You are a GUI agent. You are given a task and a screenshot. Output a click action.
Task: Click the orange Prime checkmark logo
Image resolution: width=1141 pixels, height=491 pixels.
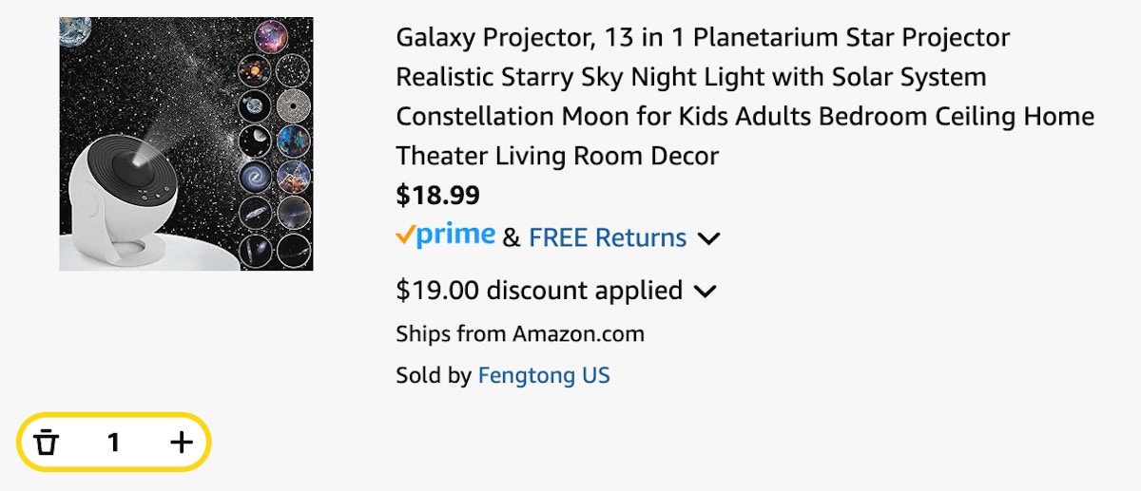[445, 235]
